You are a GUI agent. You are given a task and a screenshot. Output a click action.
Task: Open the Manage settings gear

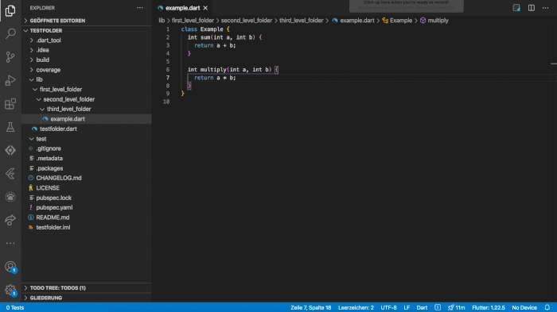click(x=10, y=290)
